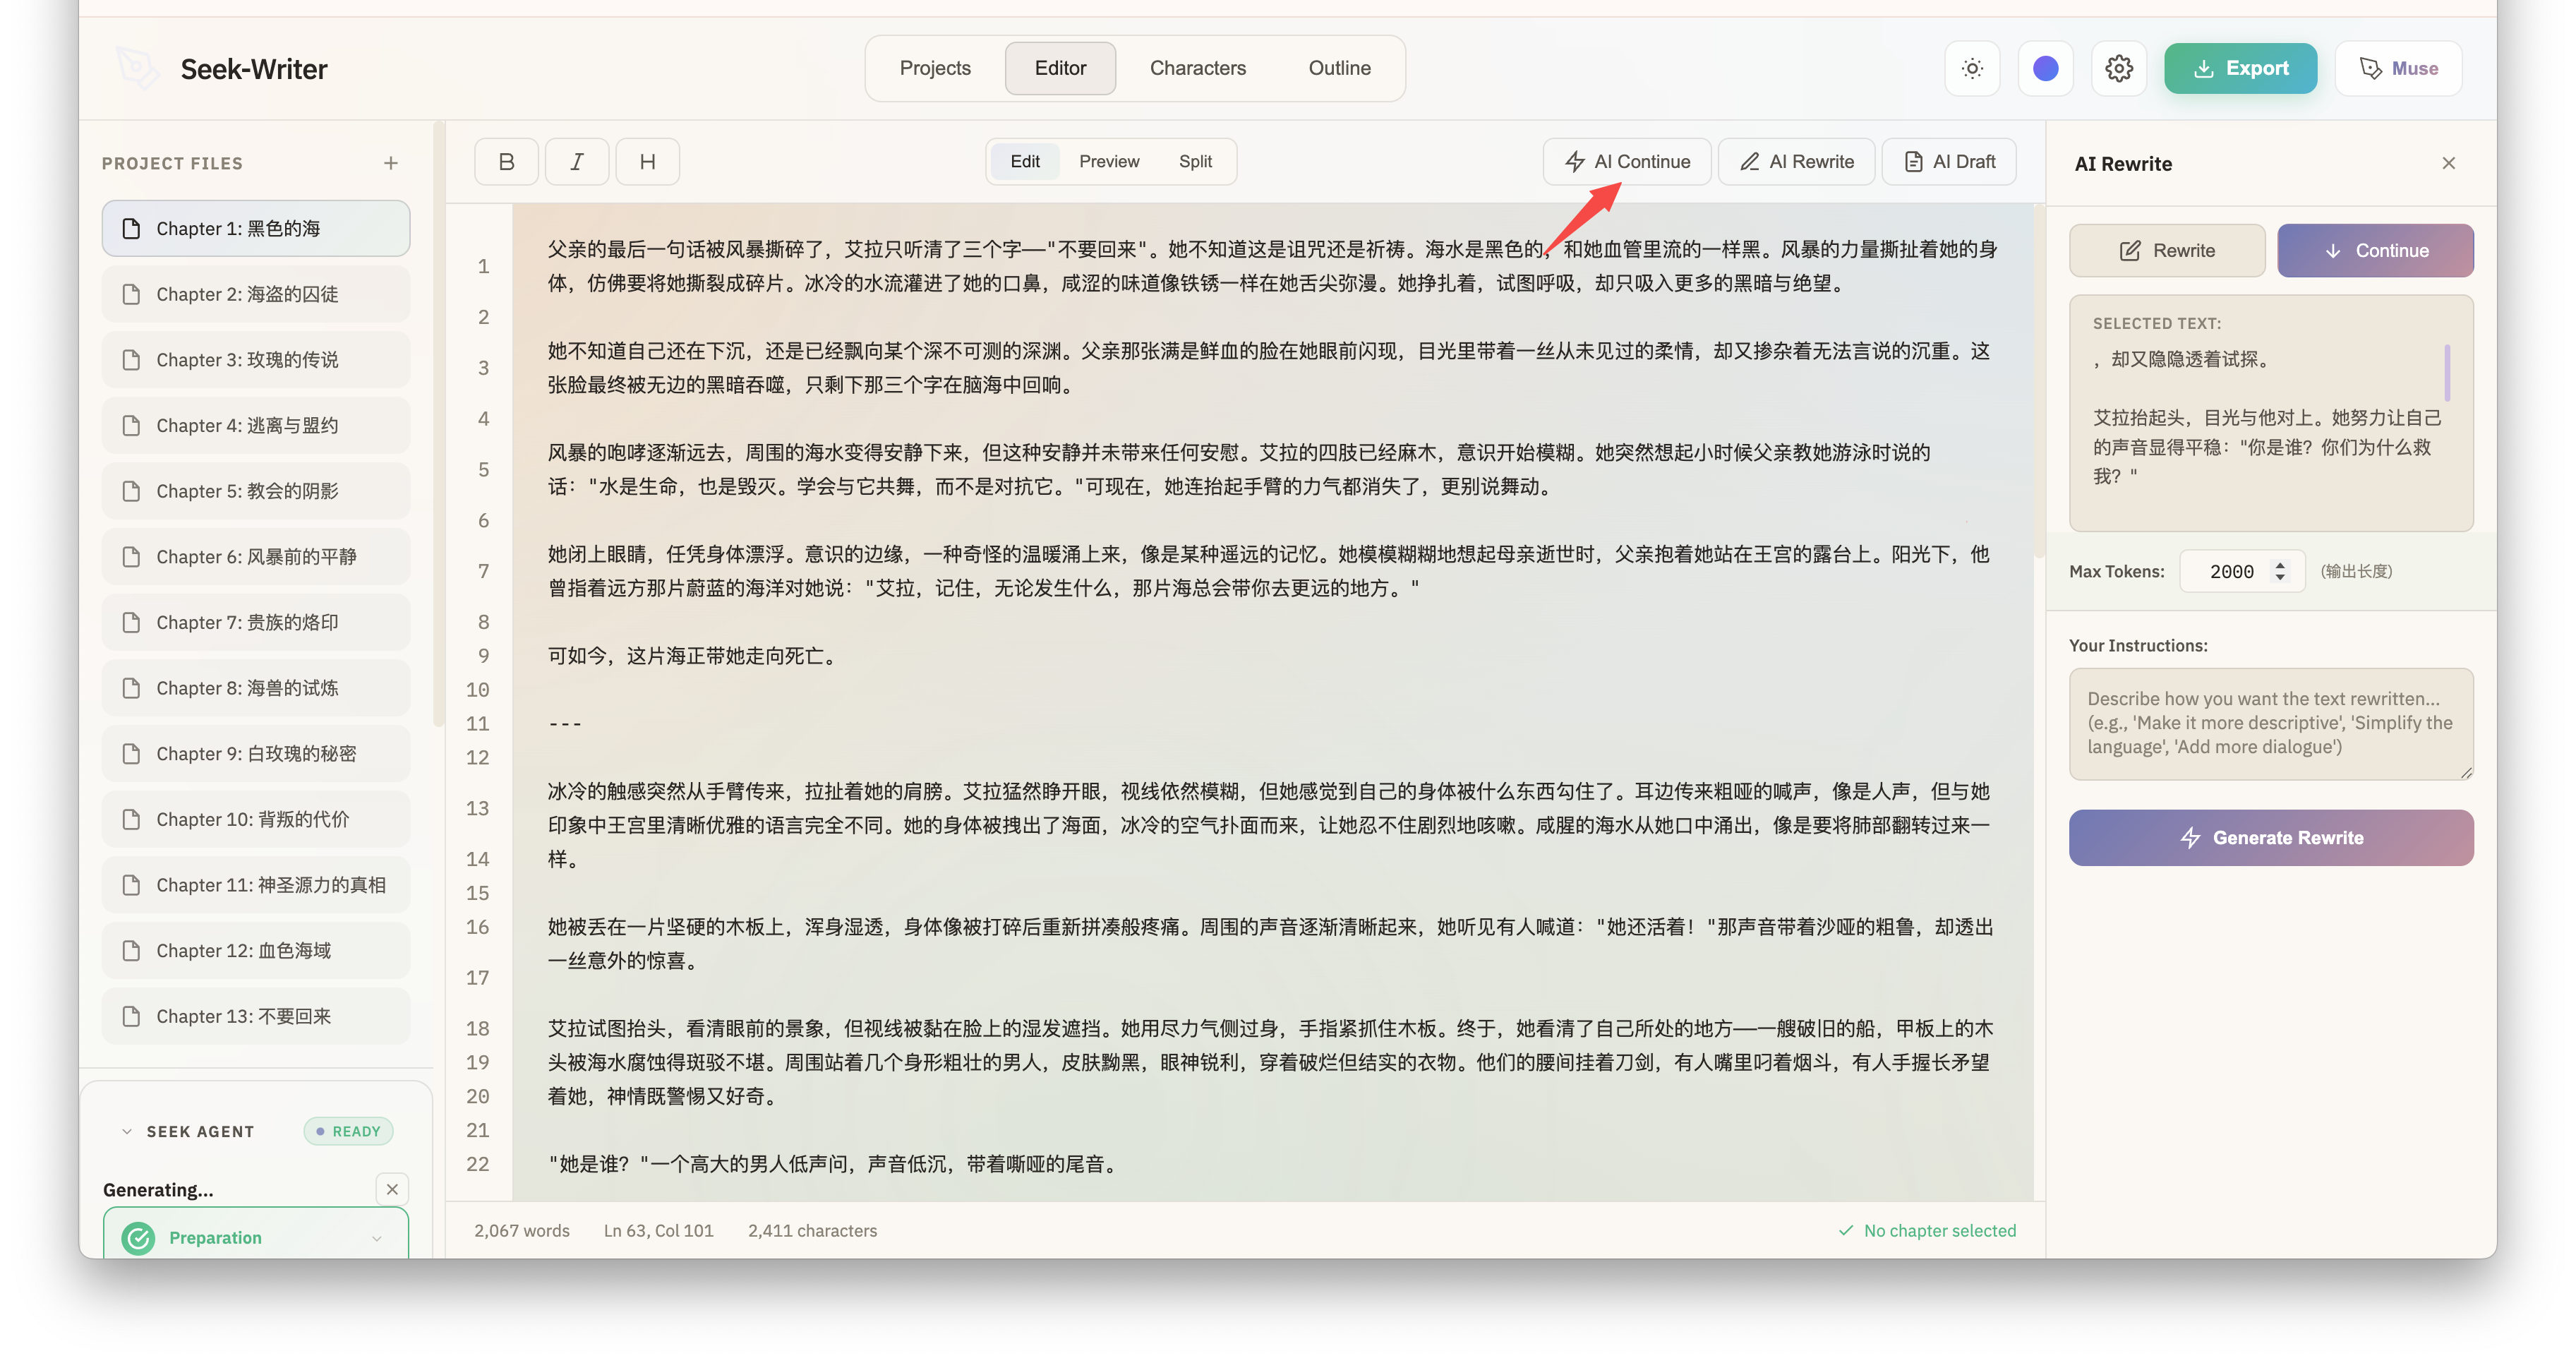Select Edit view mode
The height and width of the screenshot is (1363, 2576).
click(x=1024, y=161)
